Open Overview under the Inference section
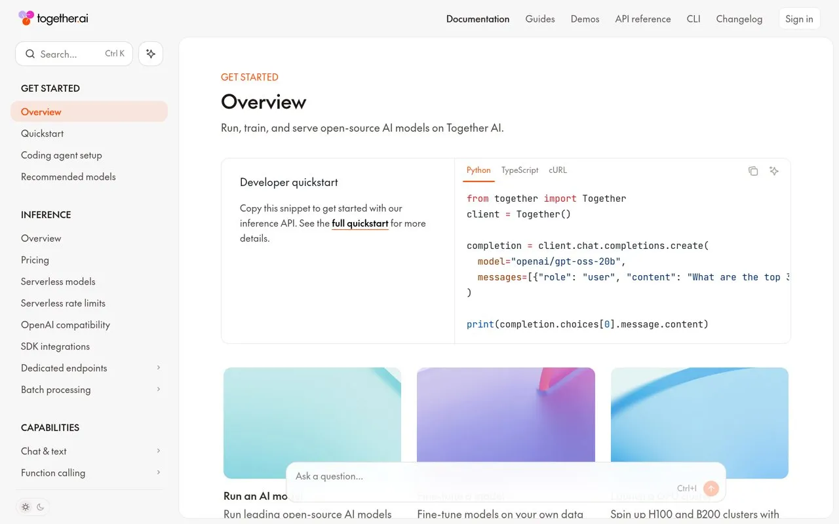839x524 pixels. tap(89, 238)
